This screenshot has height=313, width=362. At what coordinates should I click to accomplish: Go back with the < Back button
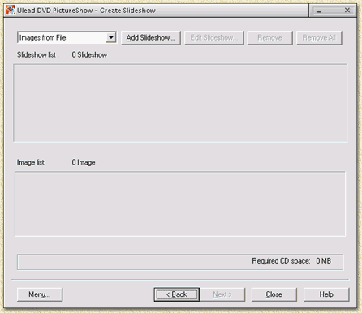click(177, 294)
